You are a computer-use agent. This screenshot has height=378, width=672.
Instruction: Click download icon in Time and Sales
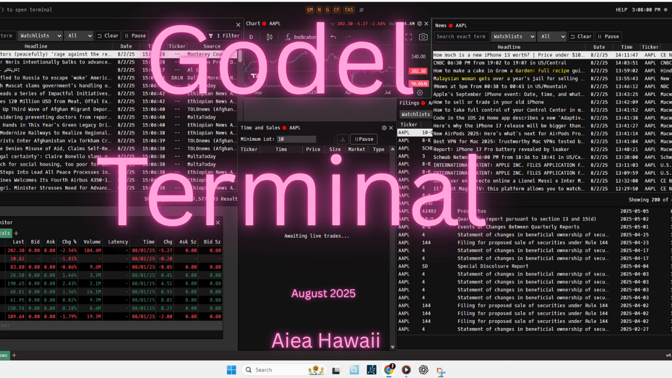tap(342, 139)
